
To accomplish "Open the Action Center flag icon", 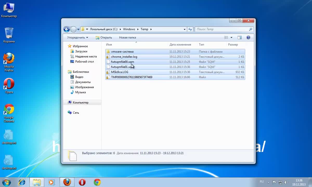I will click(x=274, y=182).
